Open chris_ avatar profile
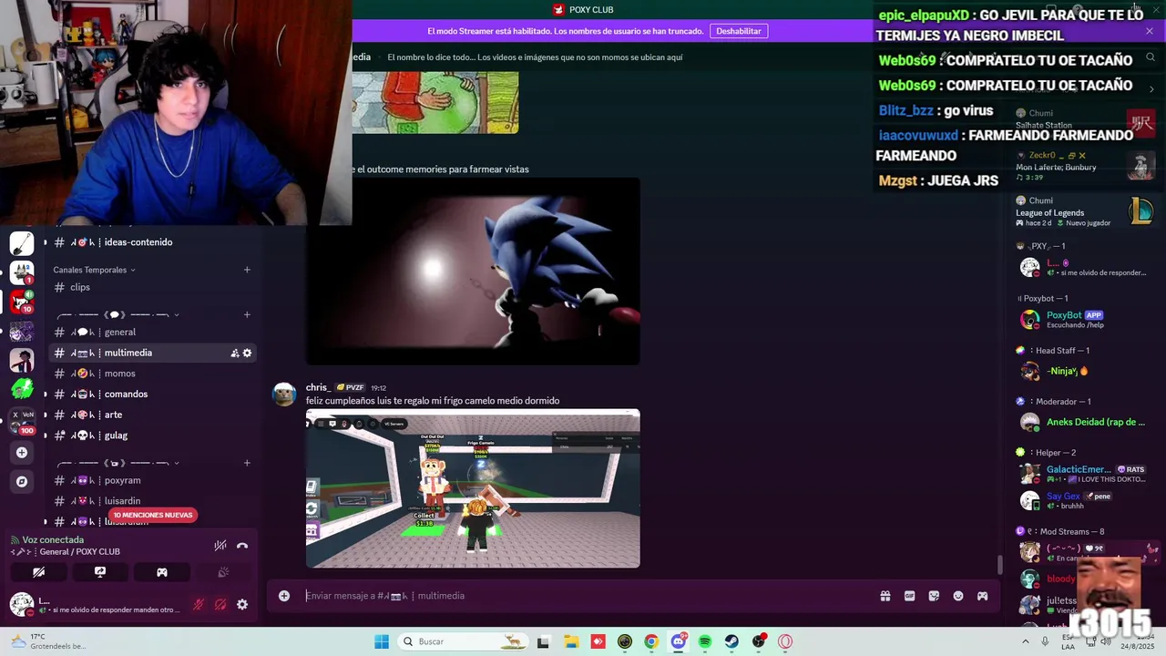This screenshot has width=1166, height=656. point(285,394)
